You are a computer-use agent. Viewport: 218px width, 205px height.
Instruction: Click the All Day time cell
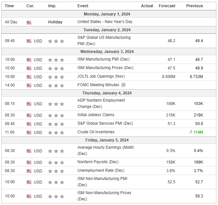coord(11,22)
